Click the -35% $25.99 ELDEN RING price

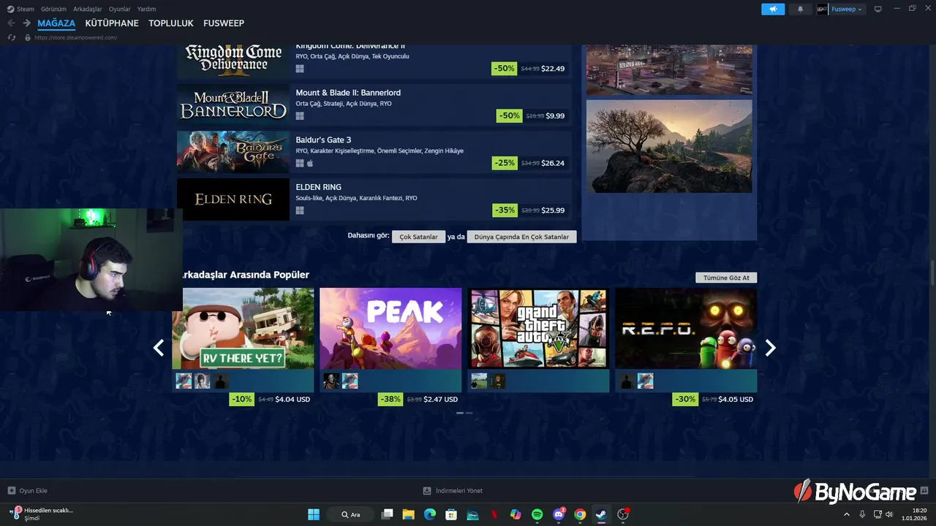pyautogui.click(x=529, y=210)
